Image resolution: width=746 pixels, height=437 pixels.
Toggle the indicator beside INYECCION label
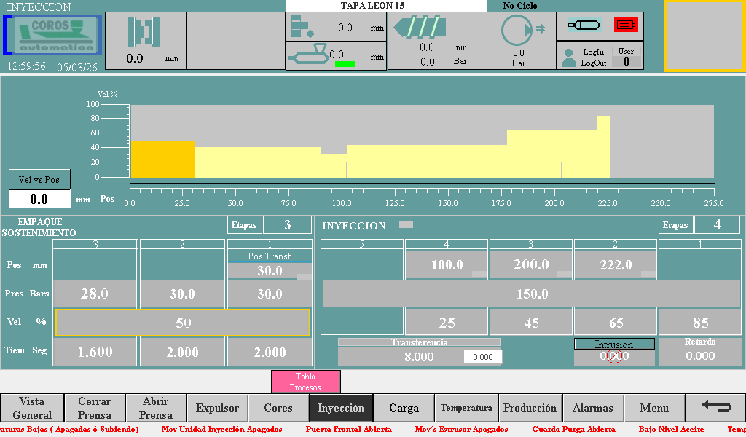click(406, 225)
